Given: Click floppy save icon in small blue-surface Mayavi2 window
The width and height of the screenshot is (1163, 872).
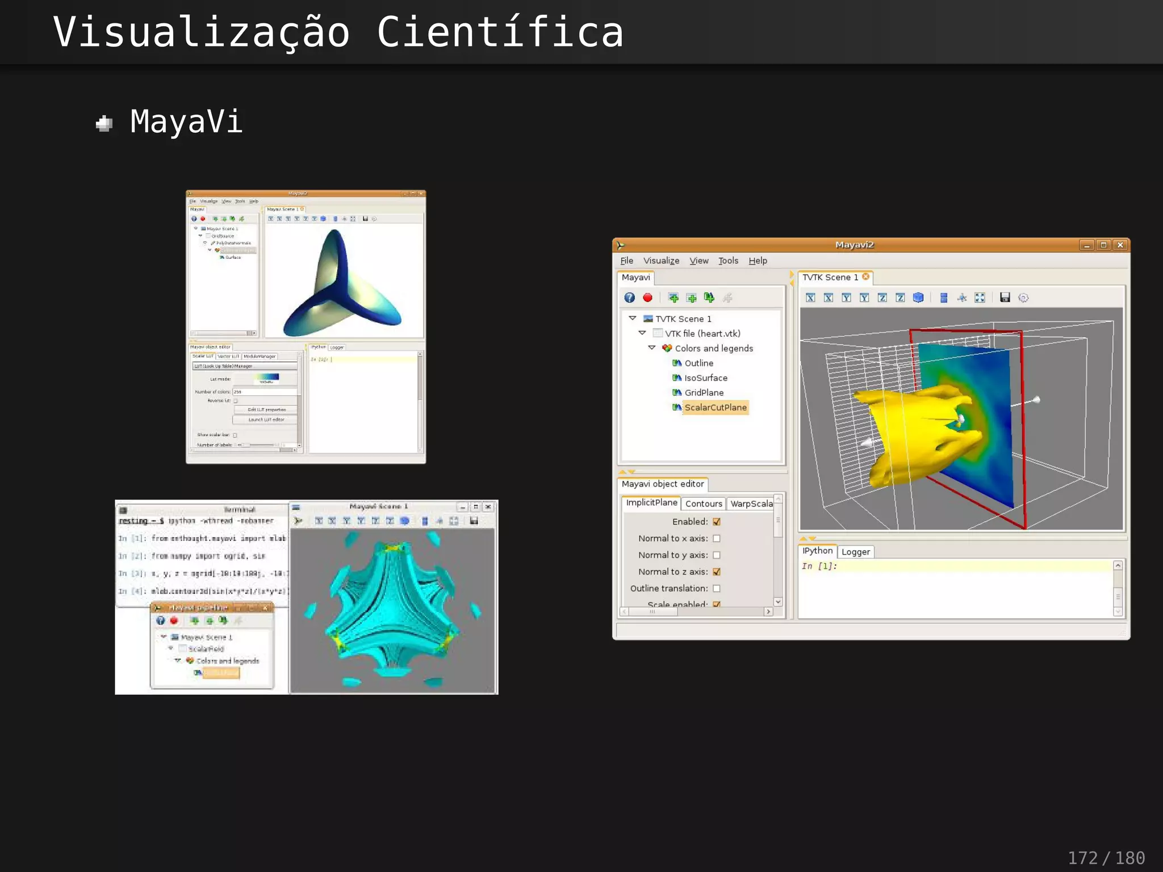Looking at the screenshot, I should (x=365, y=219).
